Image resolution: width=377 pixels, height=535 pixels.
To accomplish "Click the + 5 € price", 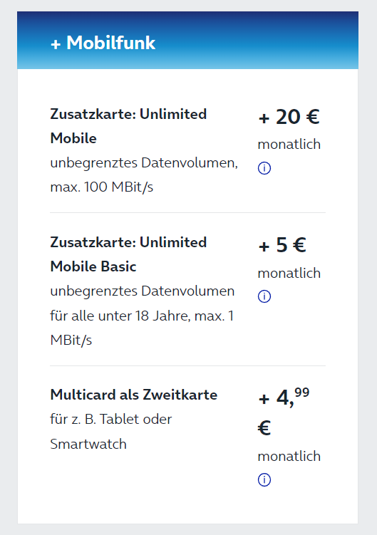I will click(x=282, y=245).
